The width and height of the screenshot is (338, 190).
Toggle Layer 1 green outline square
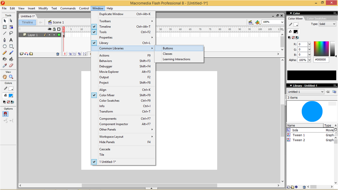click(59, 35)
